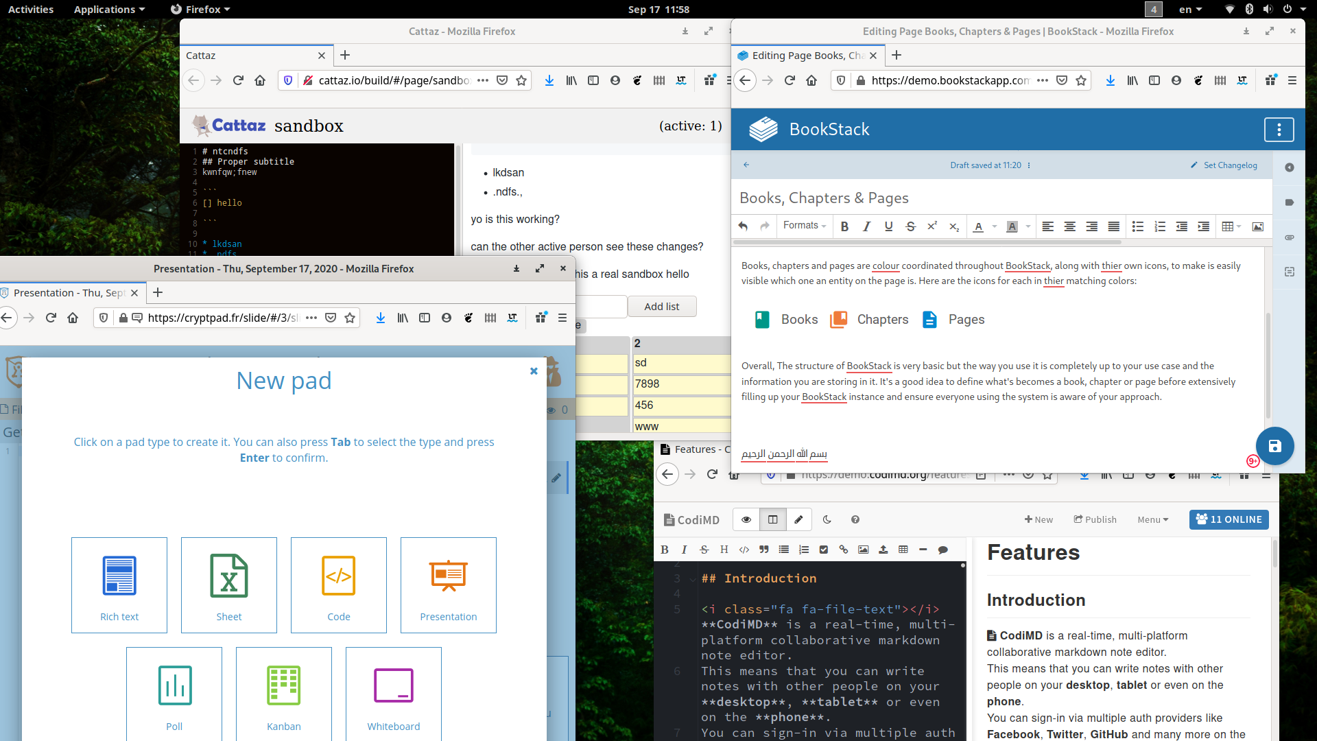Click the colour link in BookStack content
This screenshot has width=1317, height=741.
883,265
